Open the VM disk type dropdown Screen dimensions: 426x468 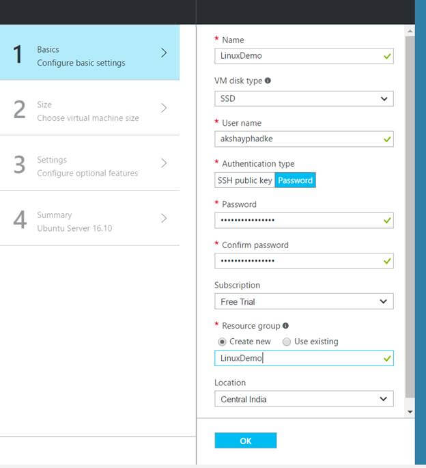(304, 98)
